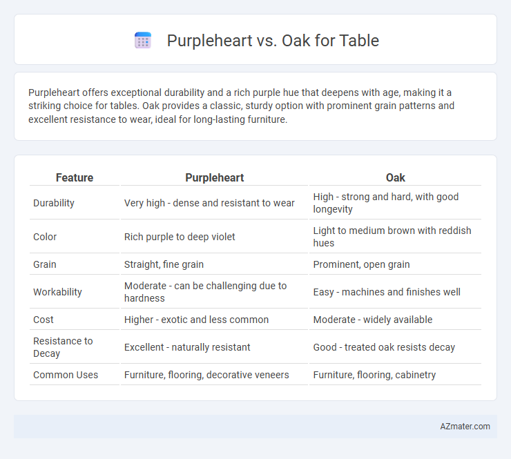This screenshot has height=459, width=511.
Task: Click 'Higher - exotic and less common' cell
Action: point(197,320)
